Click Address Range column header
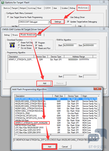The width and height of the screenshot is (109, 151). point(78,57)
